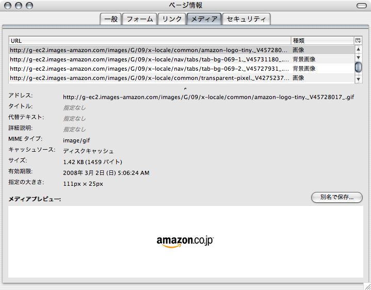The height and width of the screenshot is (290, 371).
Task: Select the transparent-pixel image row
Action: point(182,78)
